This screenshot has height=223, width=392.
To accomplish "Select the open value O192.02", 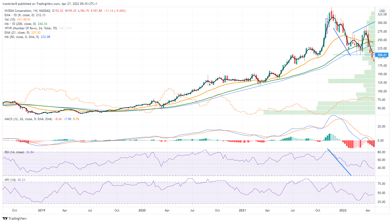I will pyautogui.click(x=58, y=11).
